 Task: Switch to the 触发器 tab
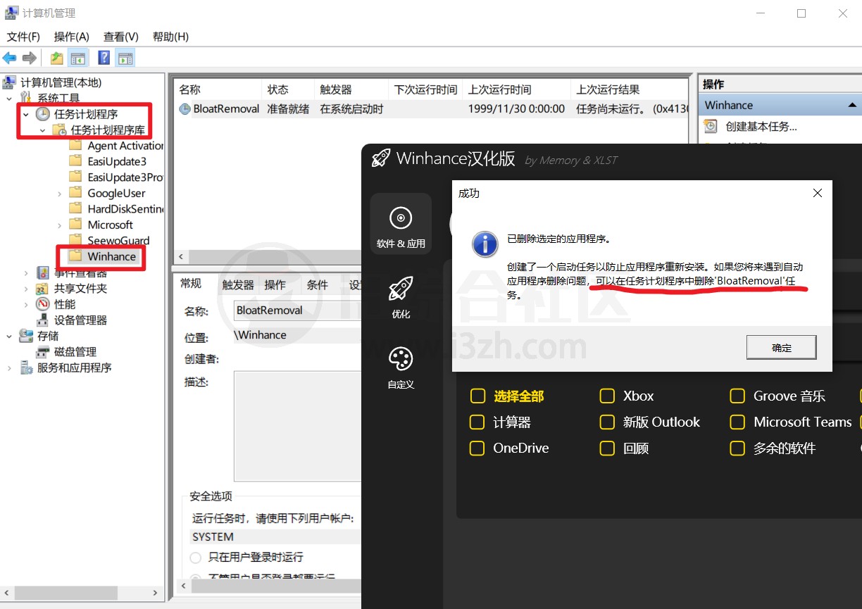(237, 283)
